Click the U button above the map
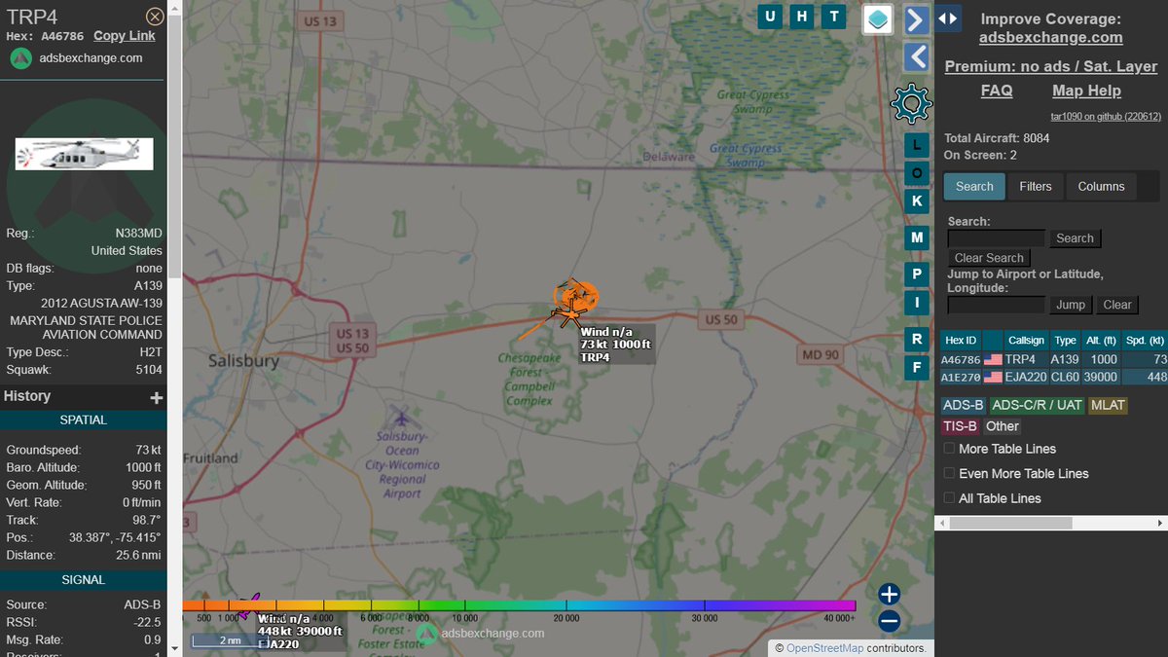The height and width of the screenshot is (657, 1168). coord(770,17)
